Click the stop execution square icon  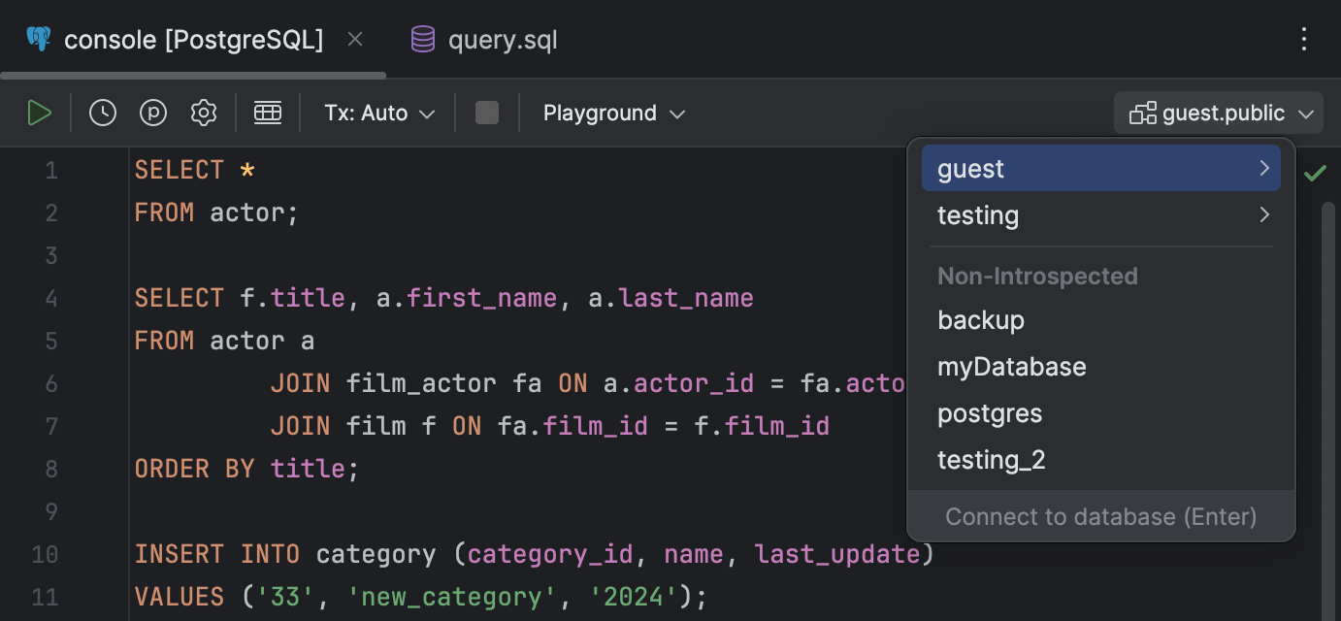[486, 112]
